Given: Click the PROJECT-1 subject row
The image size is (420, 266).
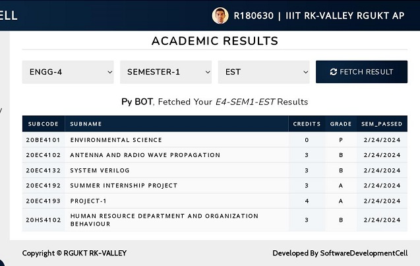Looking at the screenshot, I should [x=215, y=201].
